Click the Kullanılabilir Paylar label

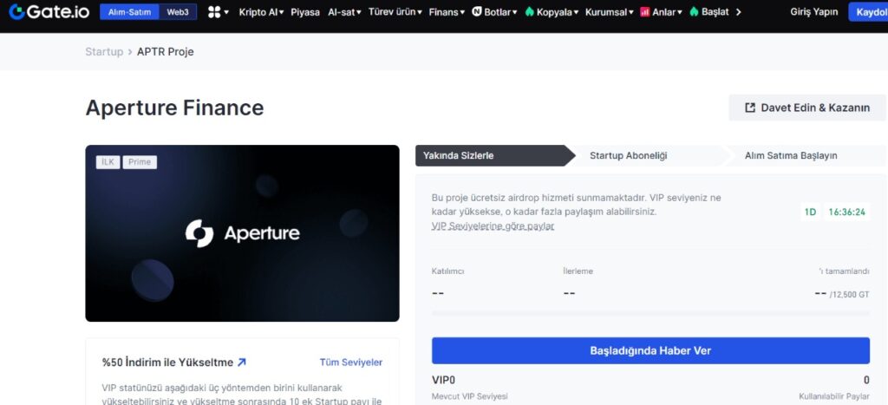pyautogui.click(x=834, y=396)
